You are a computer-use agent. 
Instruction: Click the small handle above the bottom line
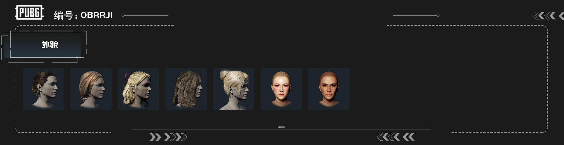coord(281,127)
